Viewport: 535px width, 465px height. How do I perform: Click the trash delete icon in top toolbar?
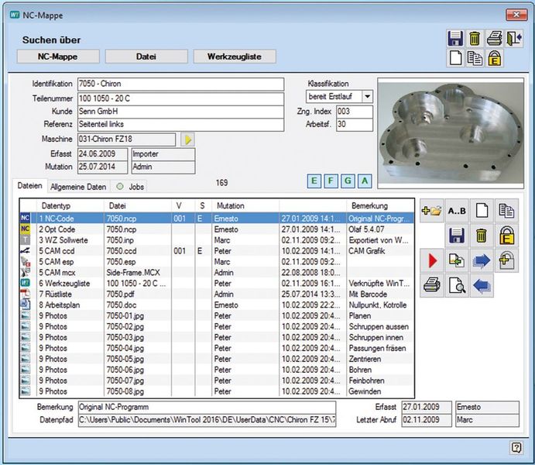tap(475, 39)
